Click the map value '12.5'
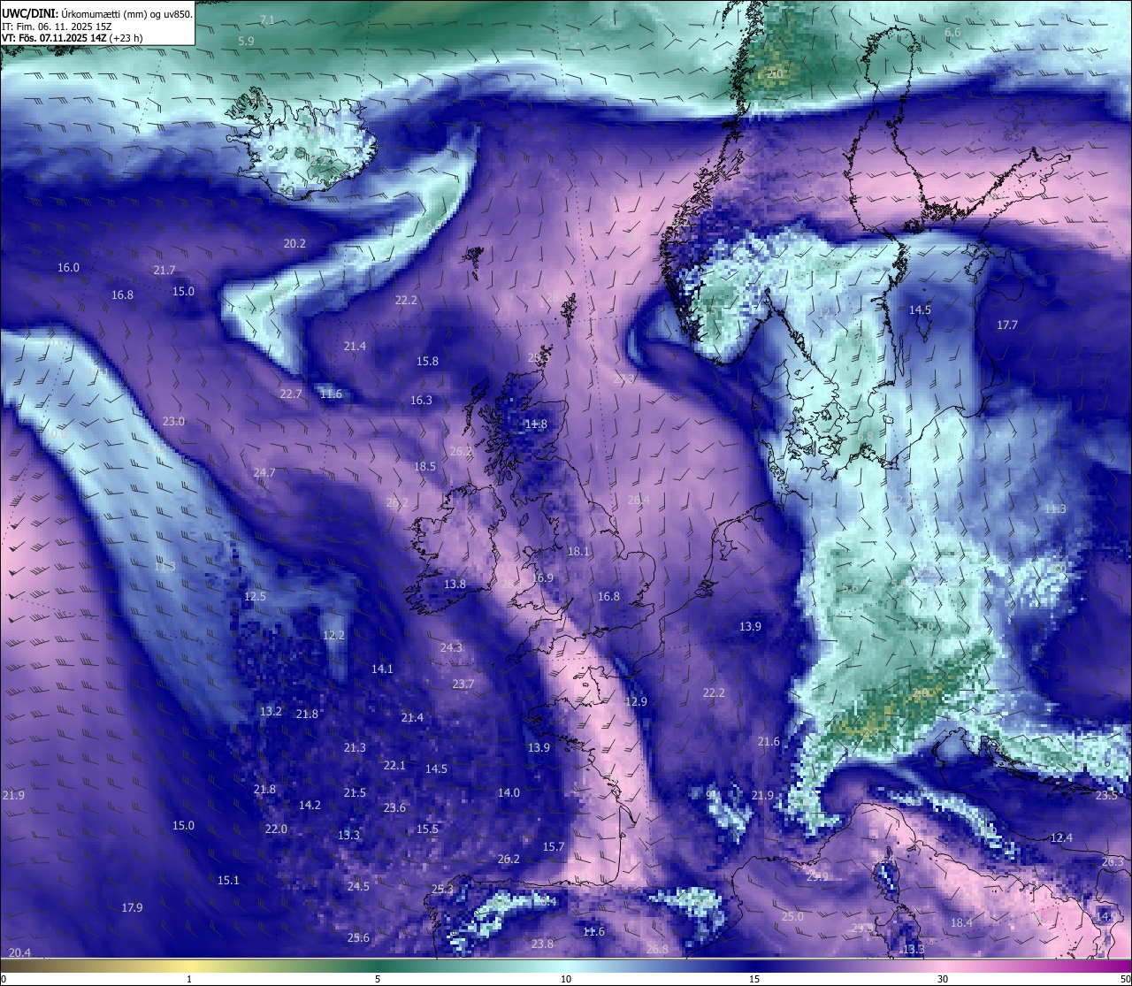Image resolution: width=1132 pixels, height=986 pixels. pos(255,596)
